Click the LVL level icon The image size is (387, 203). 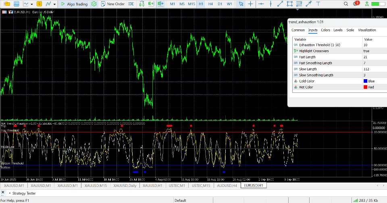(367, 4)
